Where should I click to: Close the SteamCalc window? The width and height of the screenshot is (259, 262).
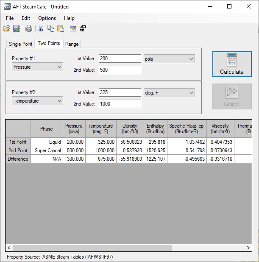click(x=249, y=6)
